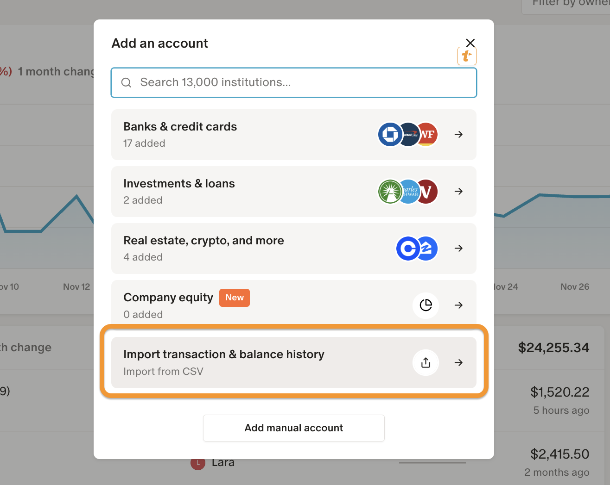The height and width of the screenshot is (485, 610).
Task: Select the Investments & loans option
Action: (x=232, y=192)
